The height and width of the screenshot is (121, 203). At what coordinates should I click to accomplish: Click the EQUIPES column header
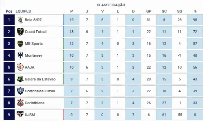[23, 11]
